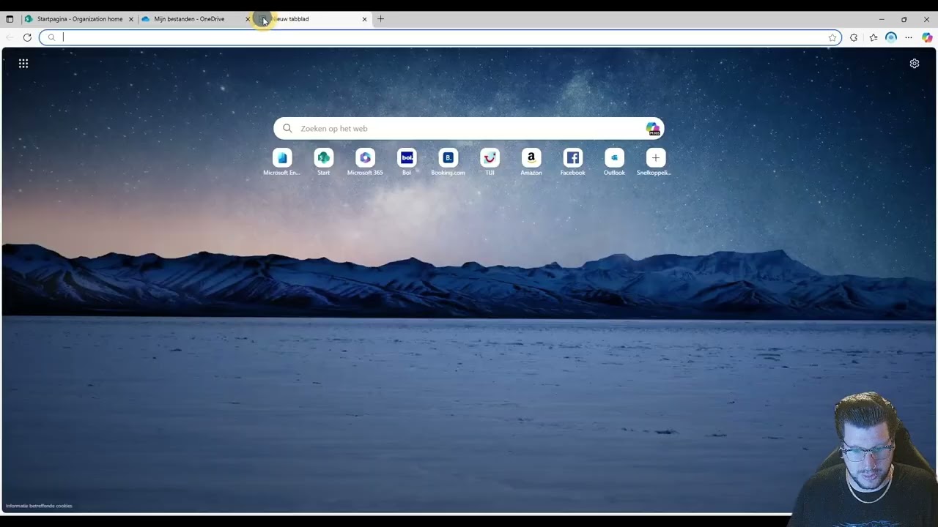Focus the browser address bar
The image size is (938, 527).
440,37
